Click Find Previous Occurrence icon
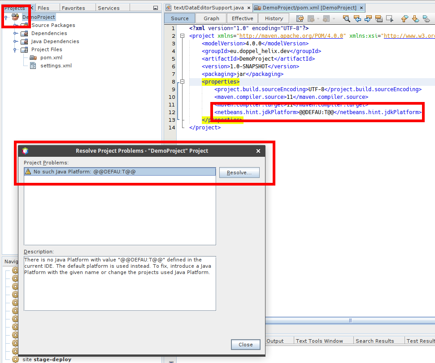 click(x=357, y=18)
